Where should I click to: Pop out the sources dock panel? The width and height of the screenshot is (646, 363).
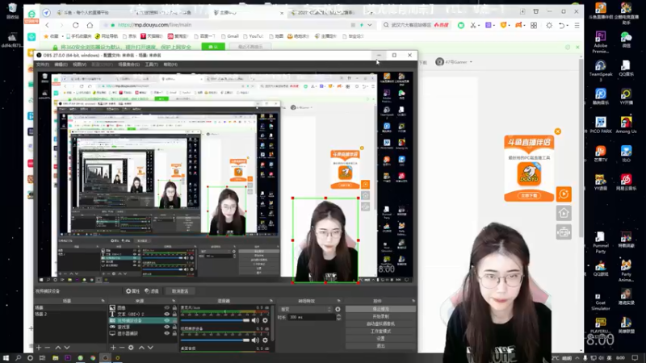174,301
